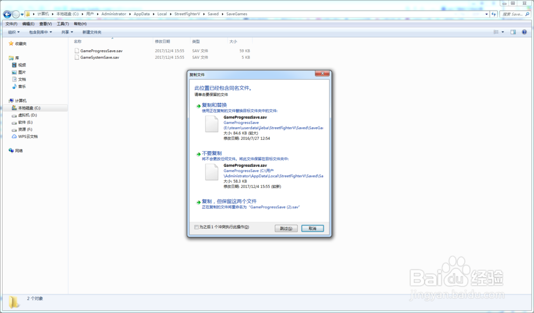
Task: Check 为之后 1 个冲突执行此操作 checkbox
Action: [197, 227]
